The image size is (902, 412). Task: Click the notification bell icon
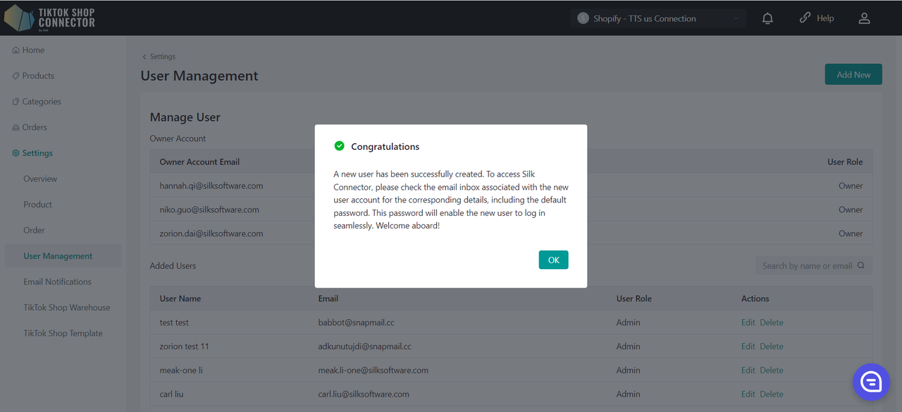click(x=767, y=19)
